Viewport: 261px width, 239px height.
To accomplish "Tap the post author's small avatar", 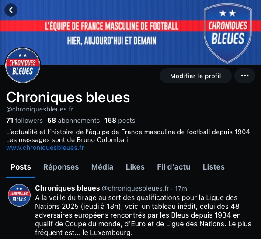I will 19,195.
